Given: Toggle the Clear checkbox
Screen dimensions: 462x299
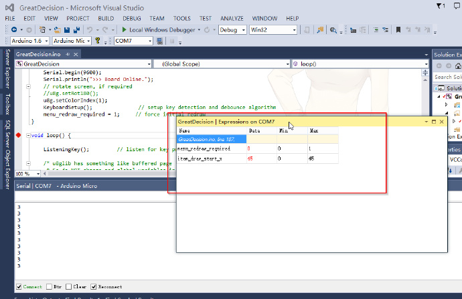Looking at the screenshot, I should click(x=69, y=287).
